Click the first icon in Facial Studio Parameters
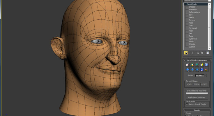The width and height of the screenshot is (214, 116). point(188,65)
